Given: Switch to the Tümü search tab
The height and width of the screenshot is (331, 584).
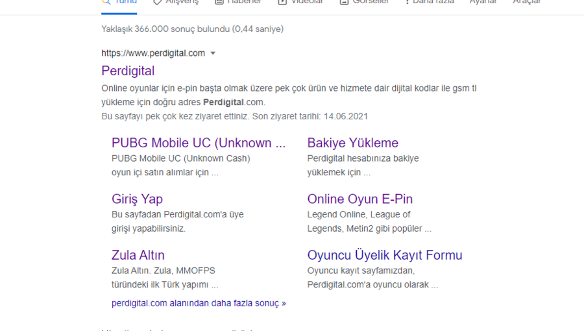Looking at the screenshot, I should (x=119, y=2).
